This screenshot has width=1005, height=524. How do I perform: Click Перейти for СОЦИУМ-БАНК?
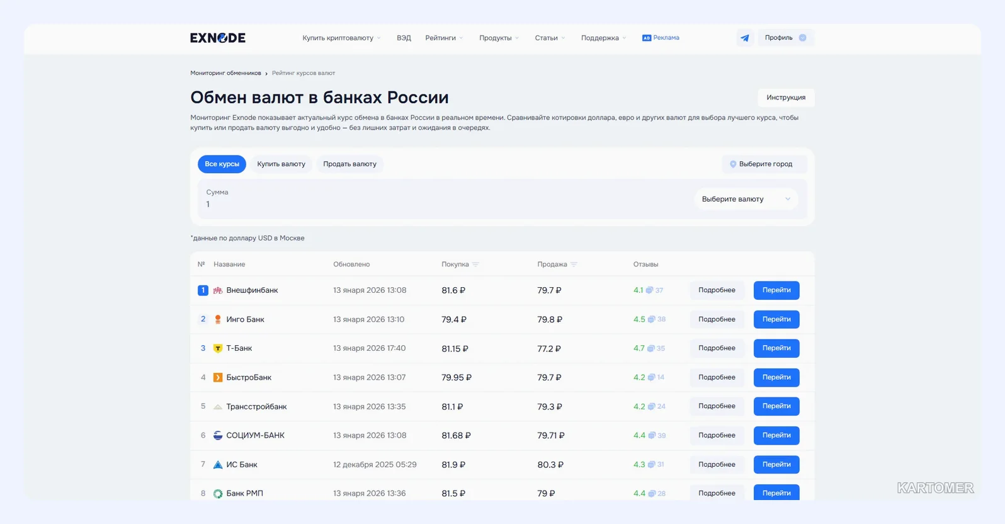776,435
